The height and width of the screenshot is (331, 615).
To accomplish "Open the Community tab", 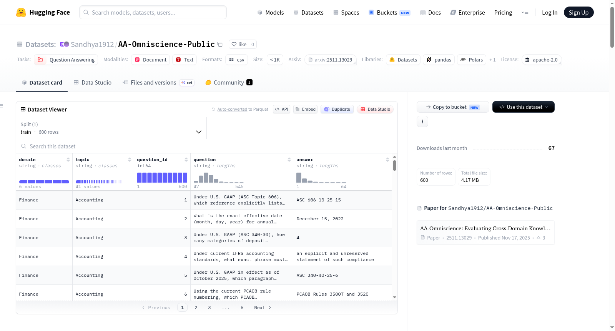I will 229,83.
